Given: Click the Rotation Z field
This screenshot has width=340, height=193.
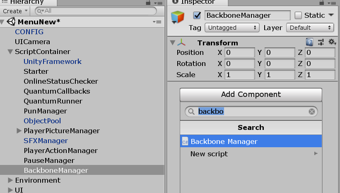Looking at the screenshot, I should [320, 64].
